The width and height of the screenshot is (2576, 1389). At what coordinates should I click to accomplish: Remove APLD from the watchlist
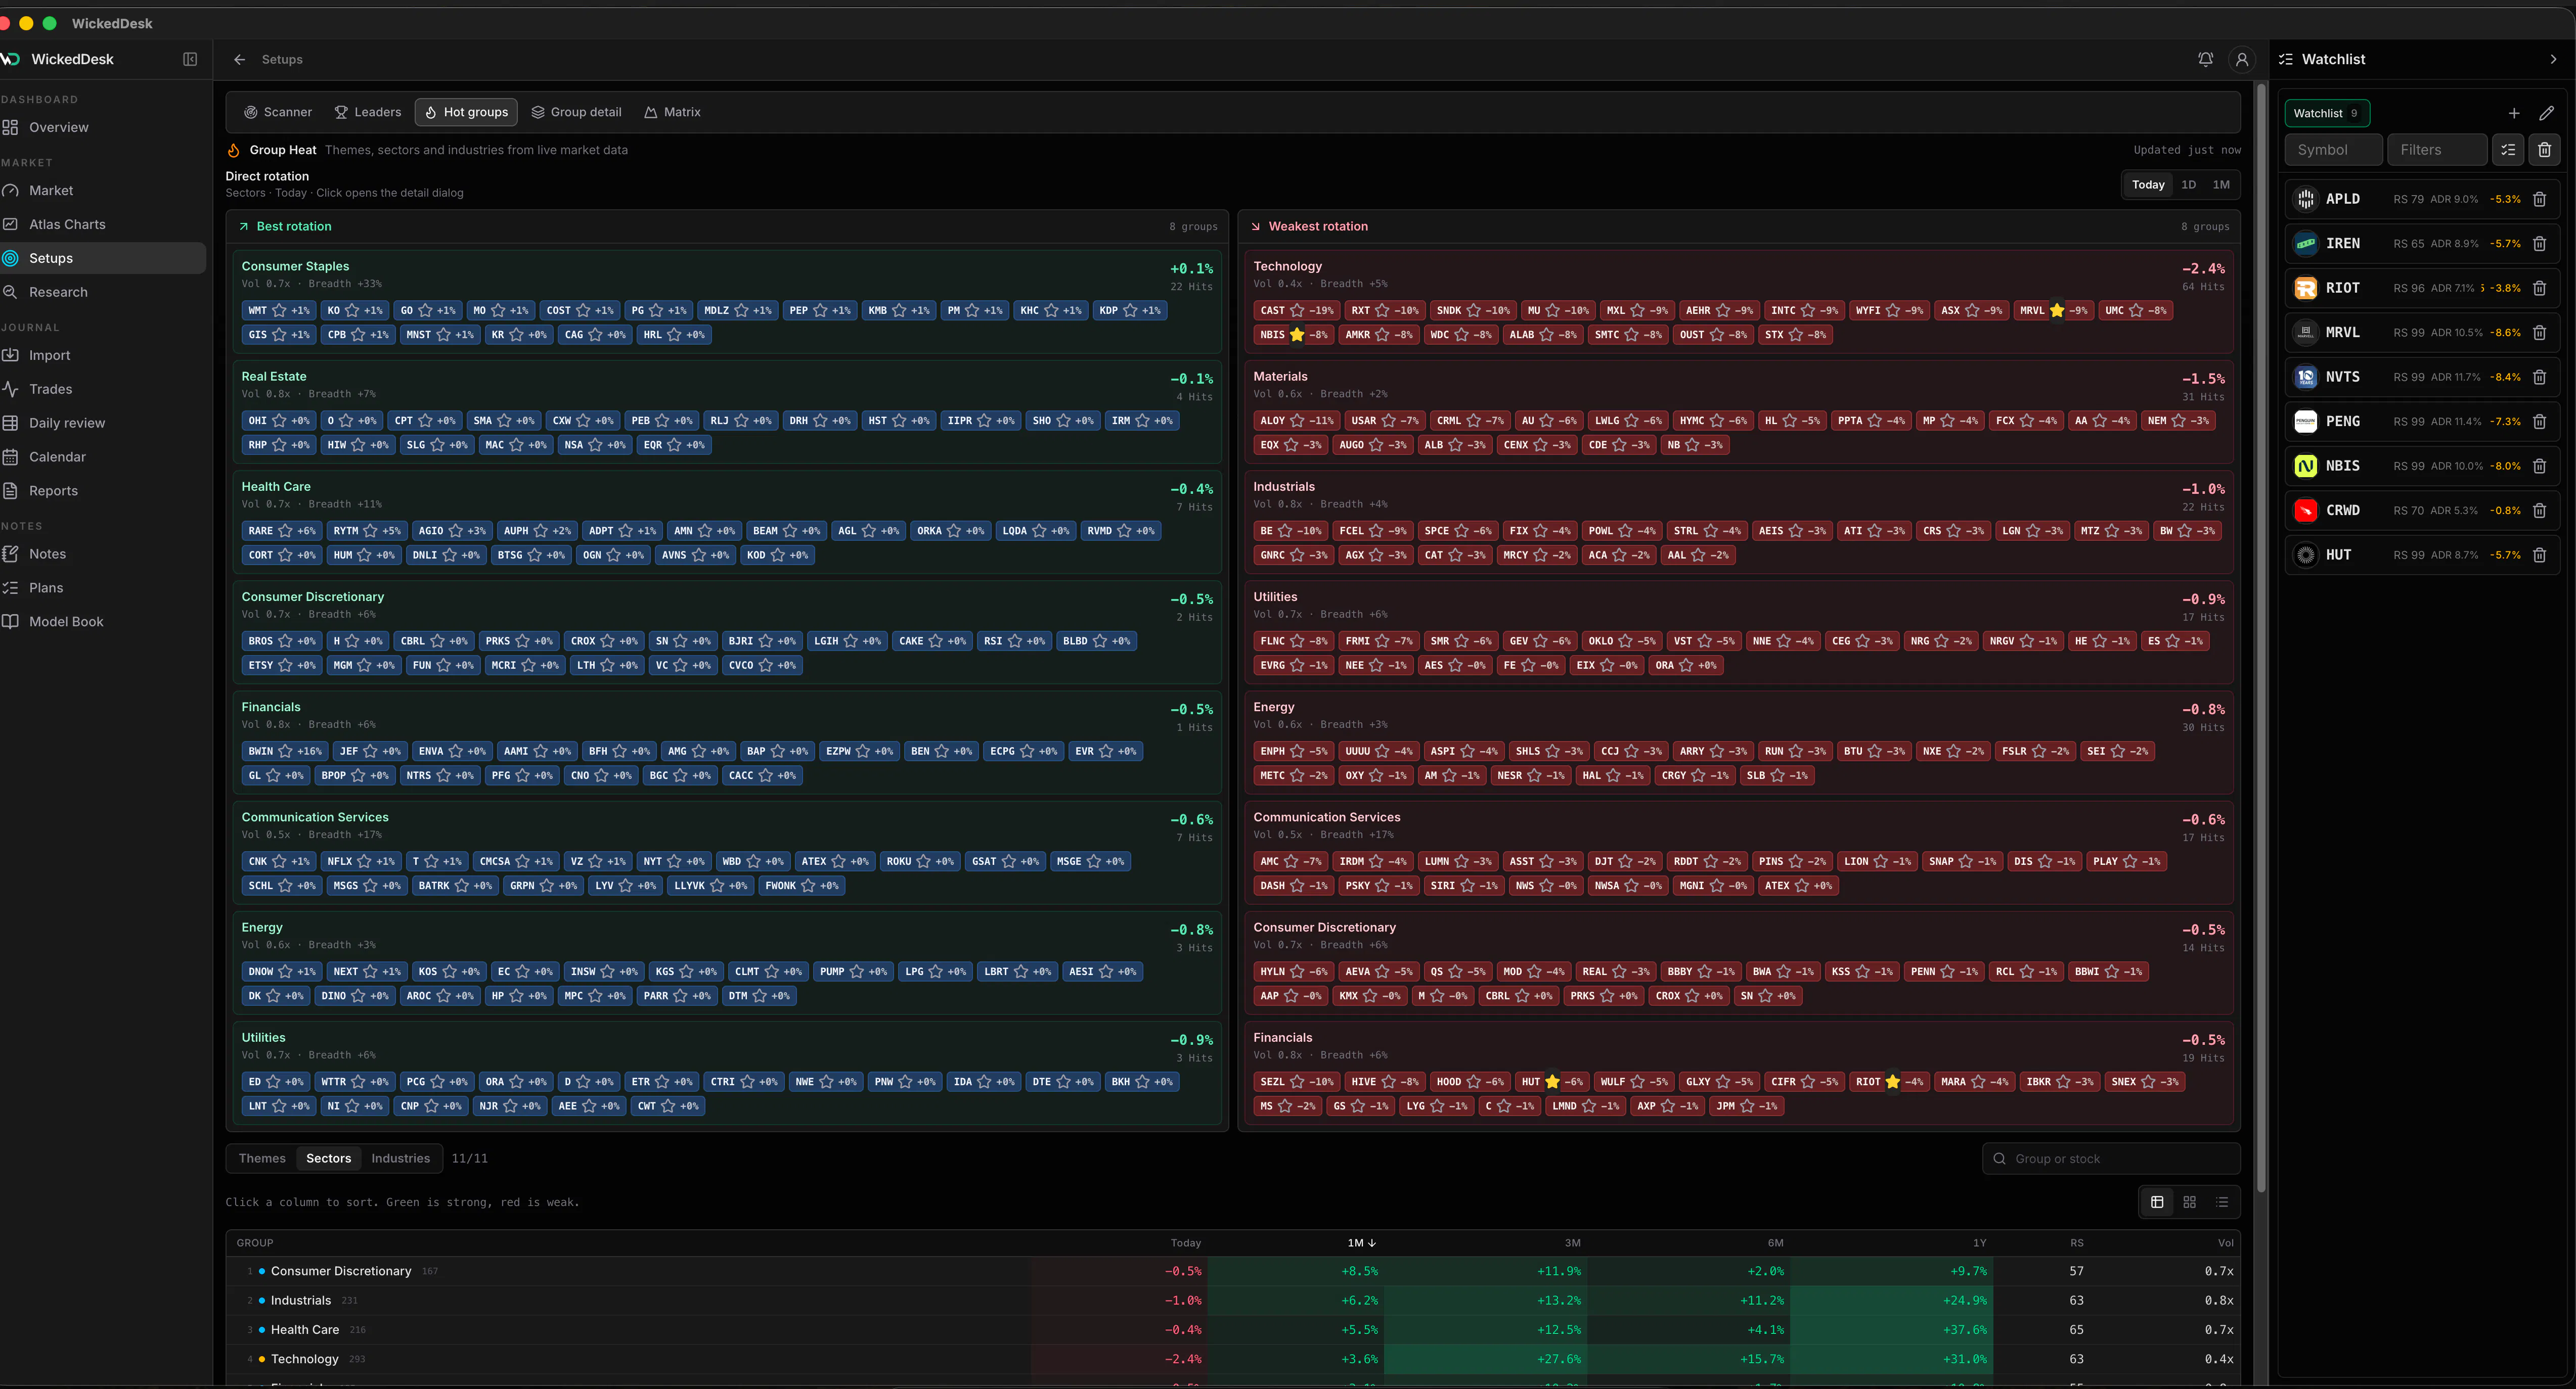(x=2539, y=199)
